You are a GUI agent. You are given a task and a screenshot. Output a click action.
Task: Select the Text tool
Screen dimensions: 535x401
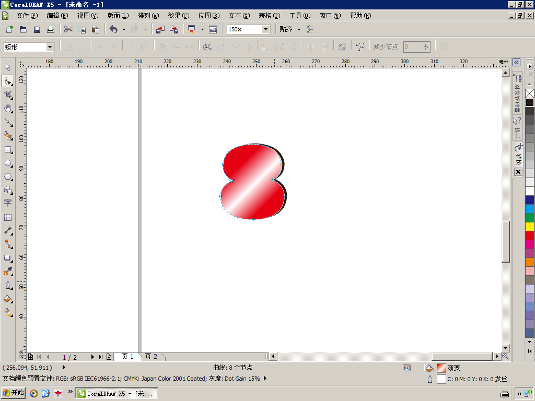[x=8, y=203]
